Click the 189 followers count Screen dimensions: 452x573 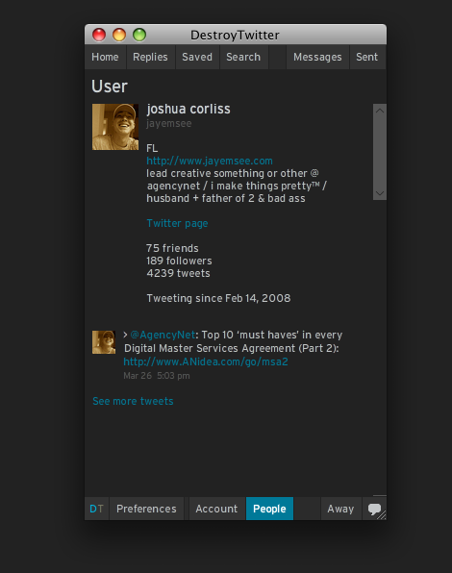(179, 261)
